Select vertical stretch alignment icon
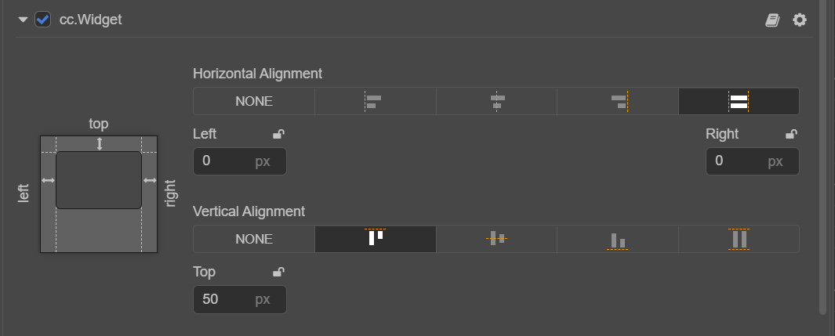The width and height of the screenshot is (835, 336). 739,239
